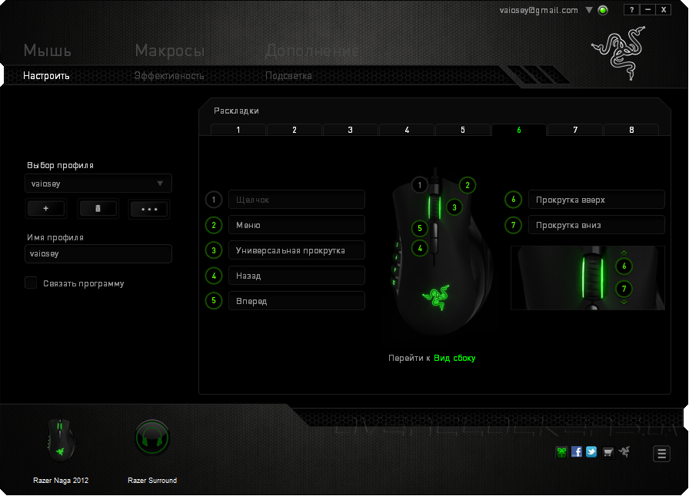The height and width of the screenshot is (496, 689).
Task: Click number circle 7 beside Прокрутка вниз
Action: (513, 225)
